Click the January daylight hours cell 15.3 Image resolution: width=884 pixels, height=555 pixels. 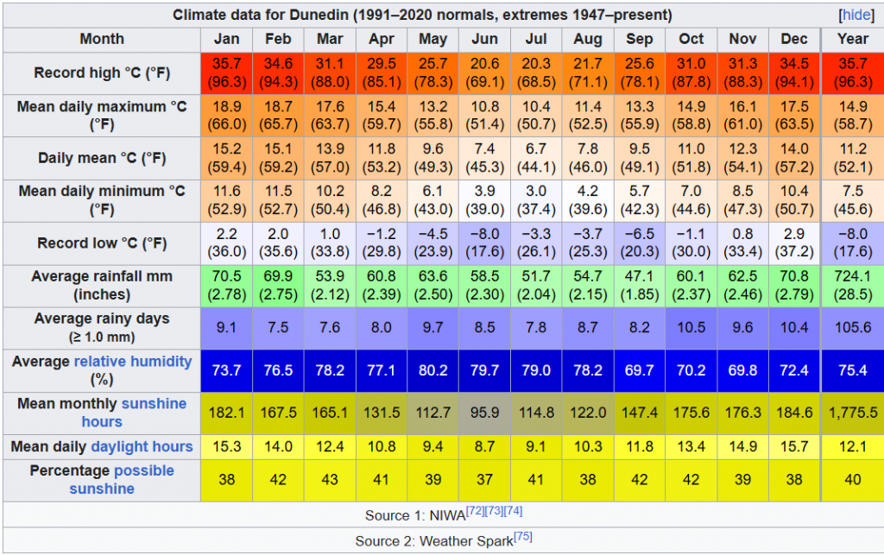[227, 447]
